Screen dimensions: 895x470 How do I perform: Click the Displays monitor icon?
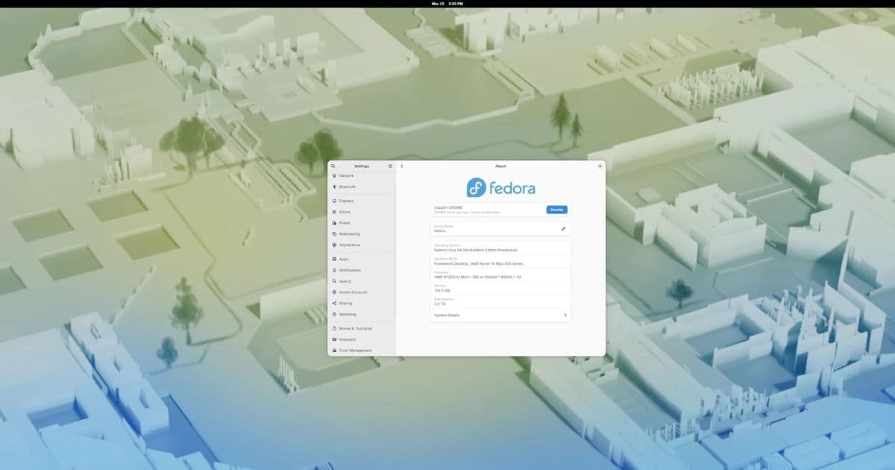pos(333,200)
